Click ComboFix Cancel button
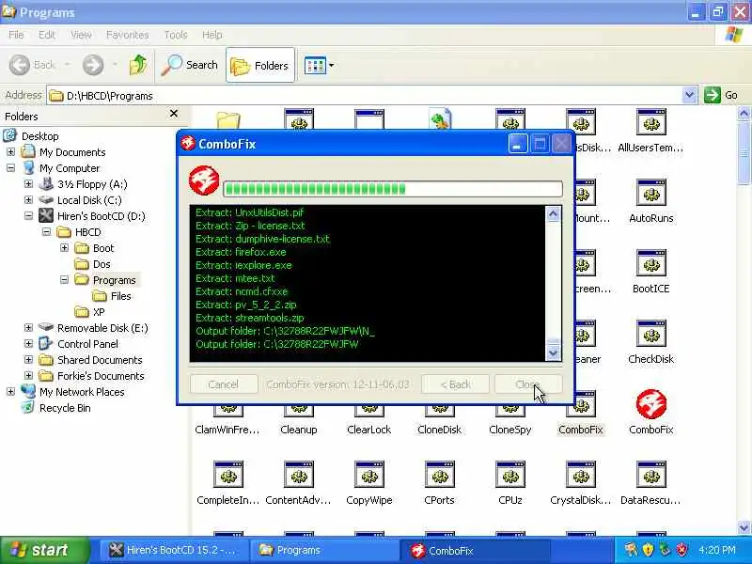 click(224, 384)
